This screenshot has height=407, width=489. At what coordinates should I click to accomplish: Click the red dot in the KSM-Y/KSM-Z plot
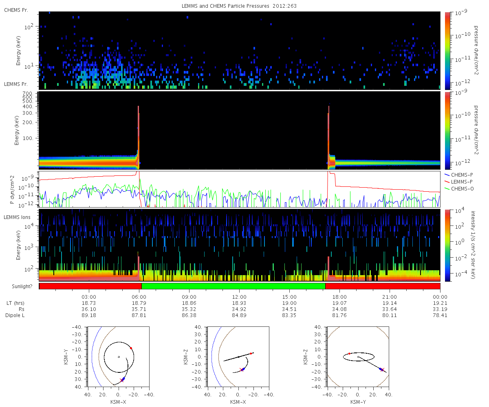[x=349, y=353]
